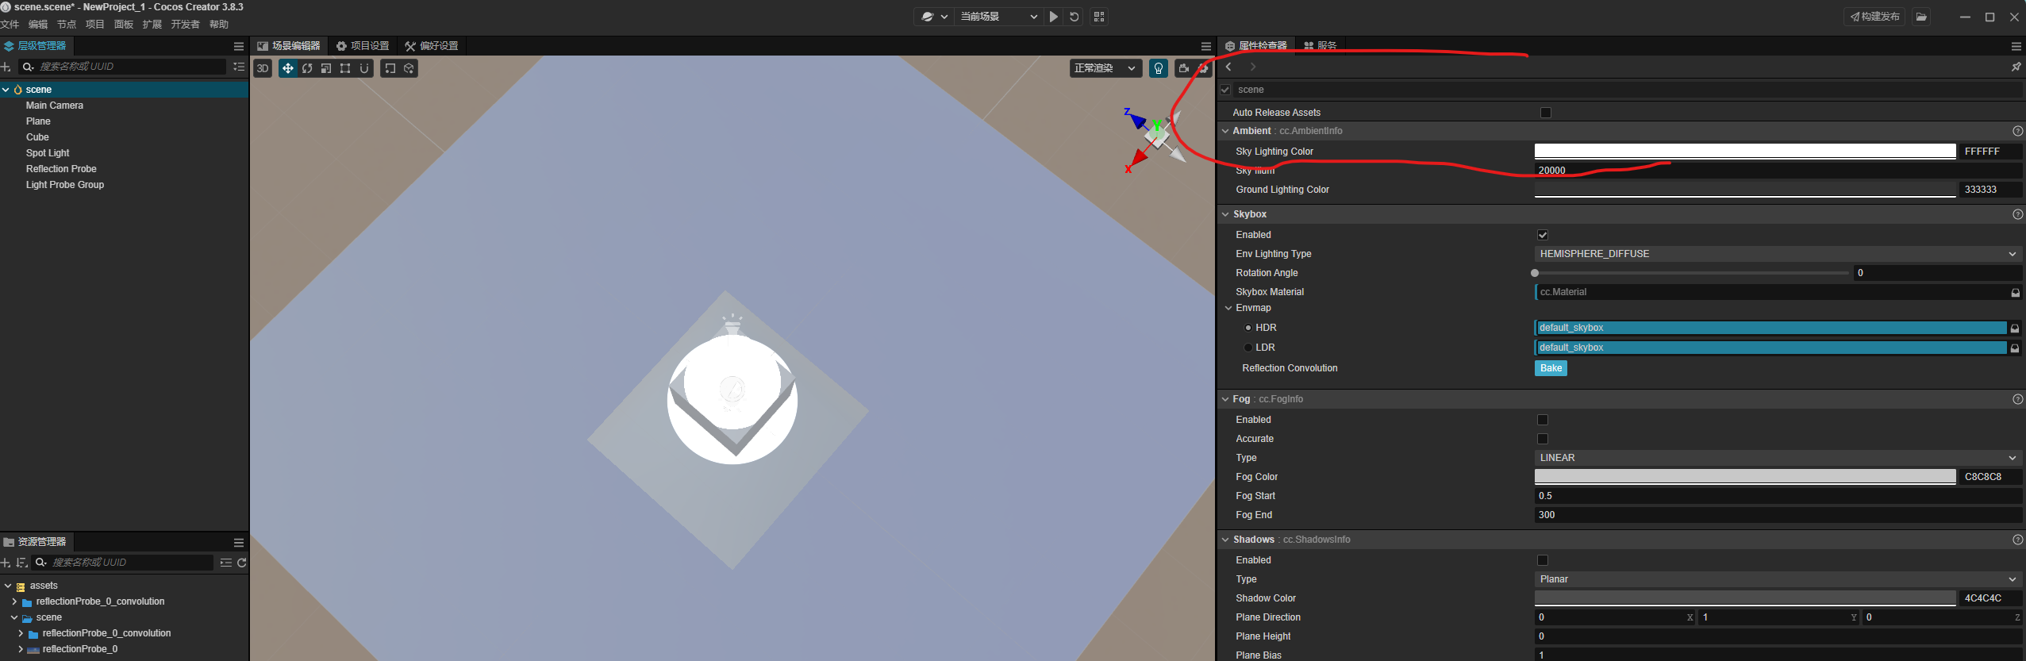The width and height of the screenshot is (2026, 661).
Task: Select the Move gizmo tool
Action: pos(288,68)
